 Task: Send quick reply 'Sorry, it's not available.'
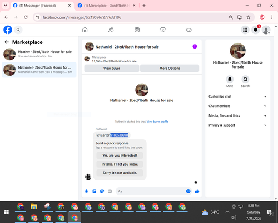click(120, 173)
